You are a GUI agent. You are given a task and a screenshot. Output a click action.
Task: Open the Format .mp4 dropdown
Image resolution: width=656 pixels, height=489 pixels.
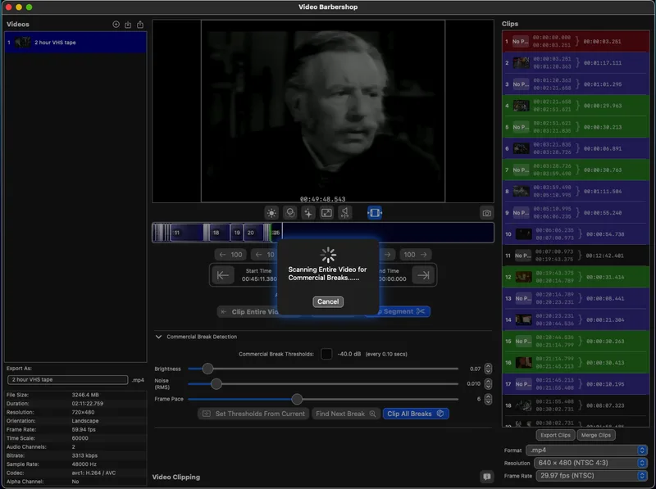(586, 450)
